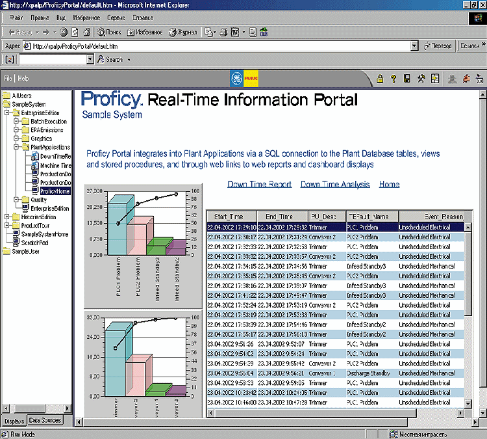Click the GE Fanuc logo
Image resolution: width=487 pixels, height=439 pixels.
point(244,79)
